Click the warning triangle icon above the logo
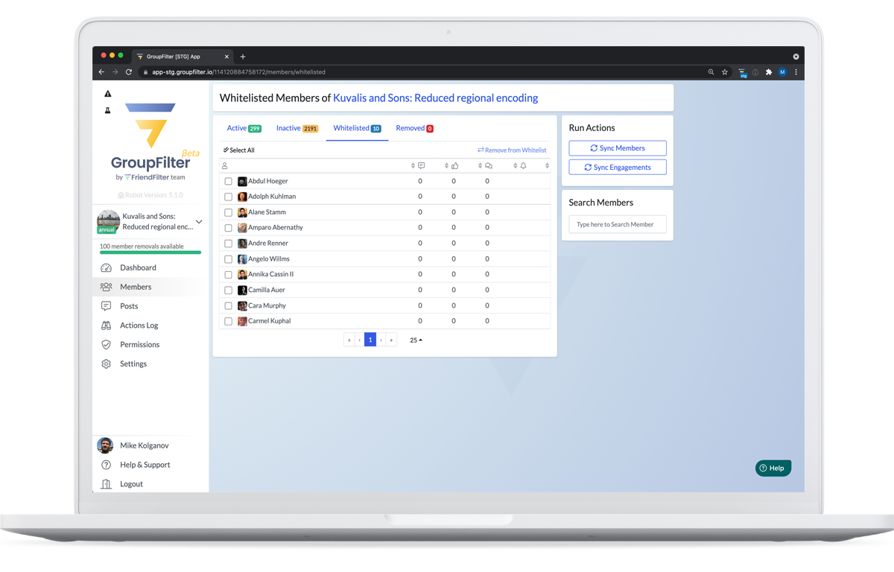 click(x=108, y=93)
